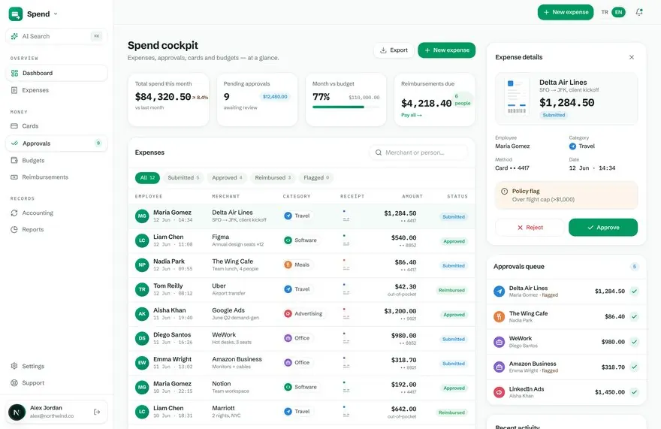Click the Month vs budget progress bar
661x429 pixels.
(346, 107)
